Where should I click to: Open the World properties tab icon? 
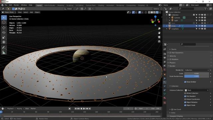(165, 70)
